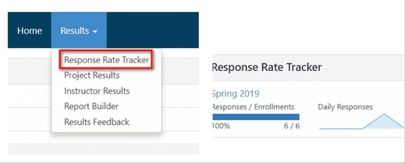This screenshot has width=405, height=163.
Task: Click the Response Rate Tracker panel heading
Action: point(267,67)
